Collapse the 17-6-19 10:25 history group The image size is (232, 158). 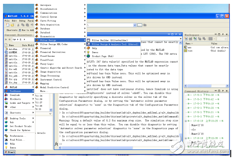coord(186,121)
